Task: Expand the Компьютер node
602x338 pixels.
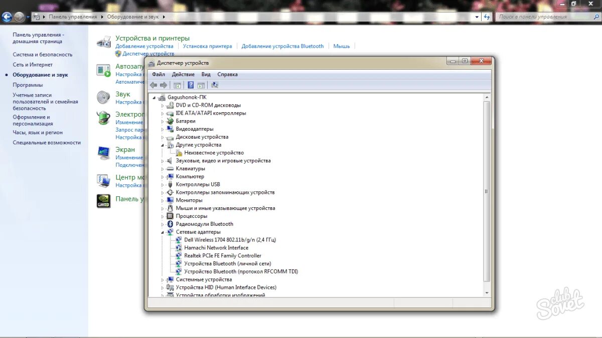Action: [x=163, y=177]
